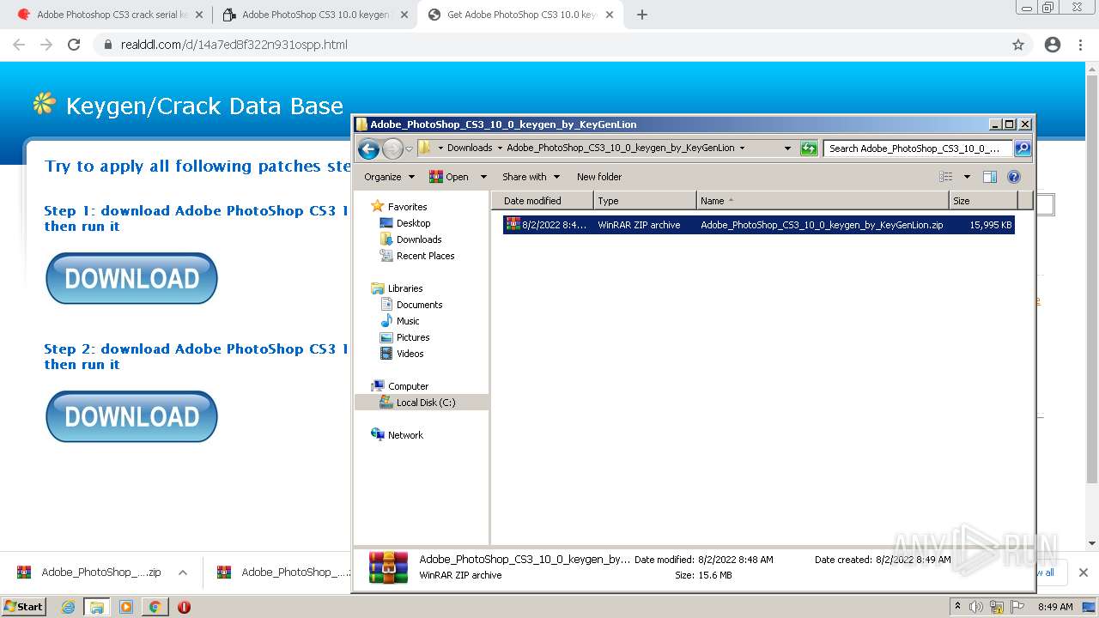Select Local Disk (C:) in sidebar
The image size is (1099, 618).
click(x=426, y=403)
